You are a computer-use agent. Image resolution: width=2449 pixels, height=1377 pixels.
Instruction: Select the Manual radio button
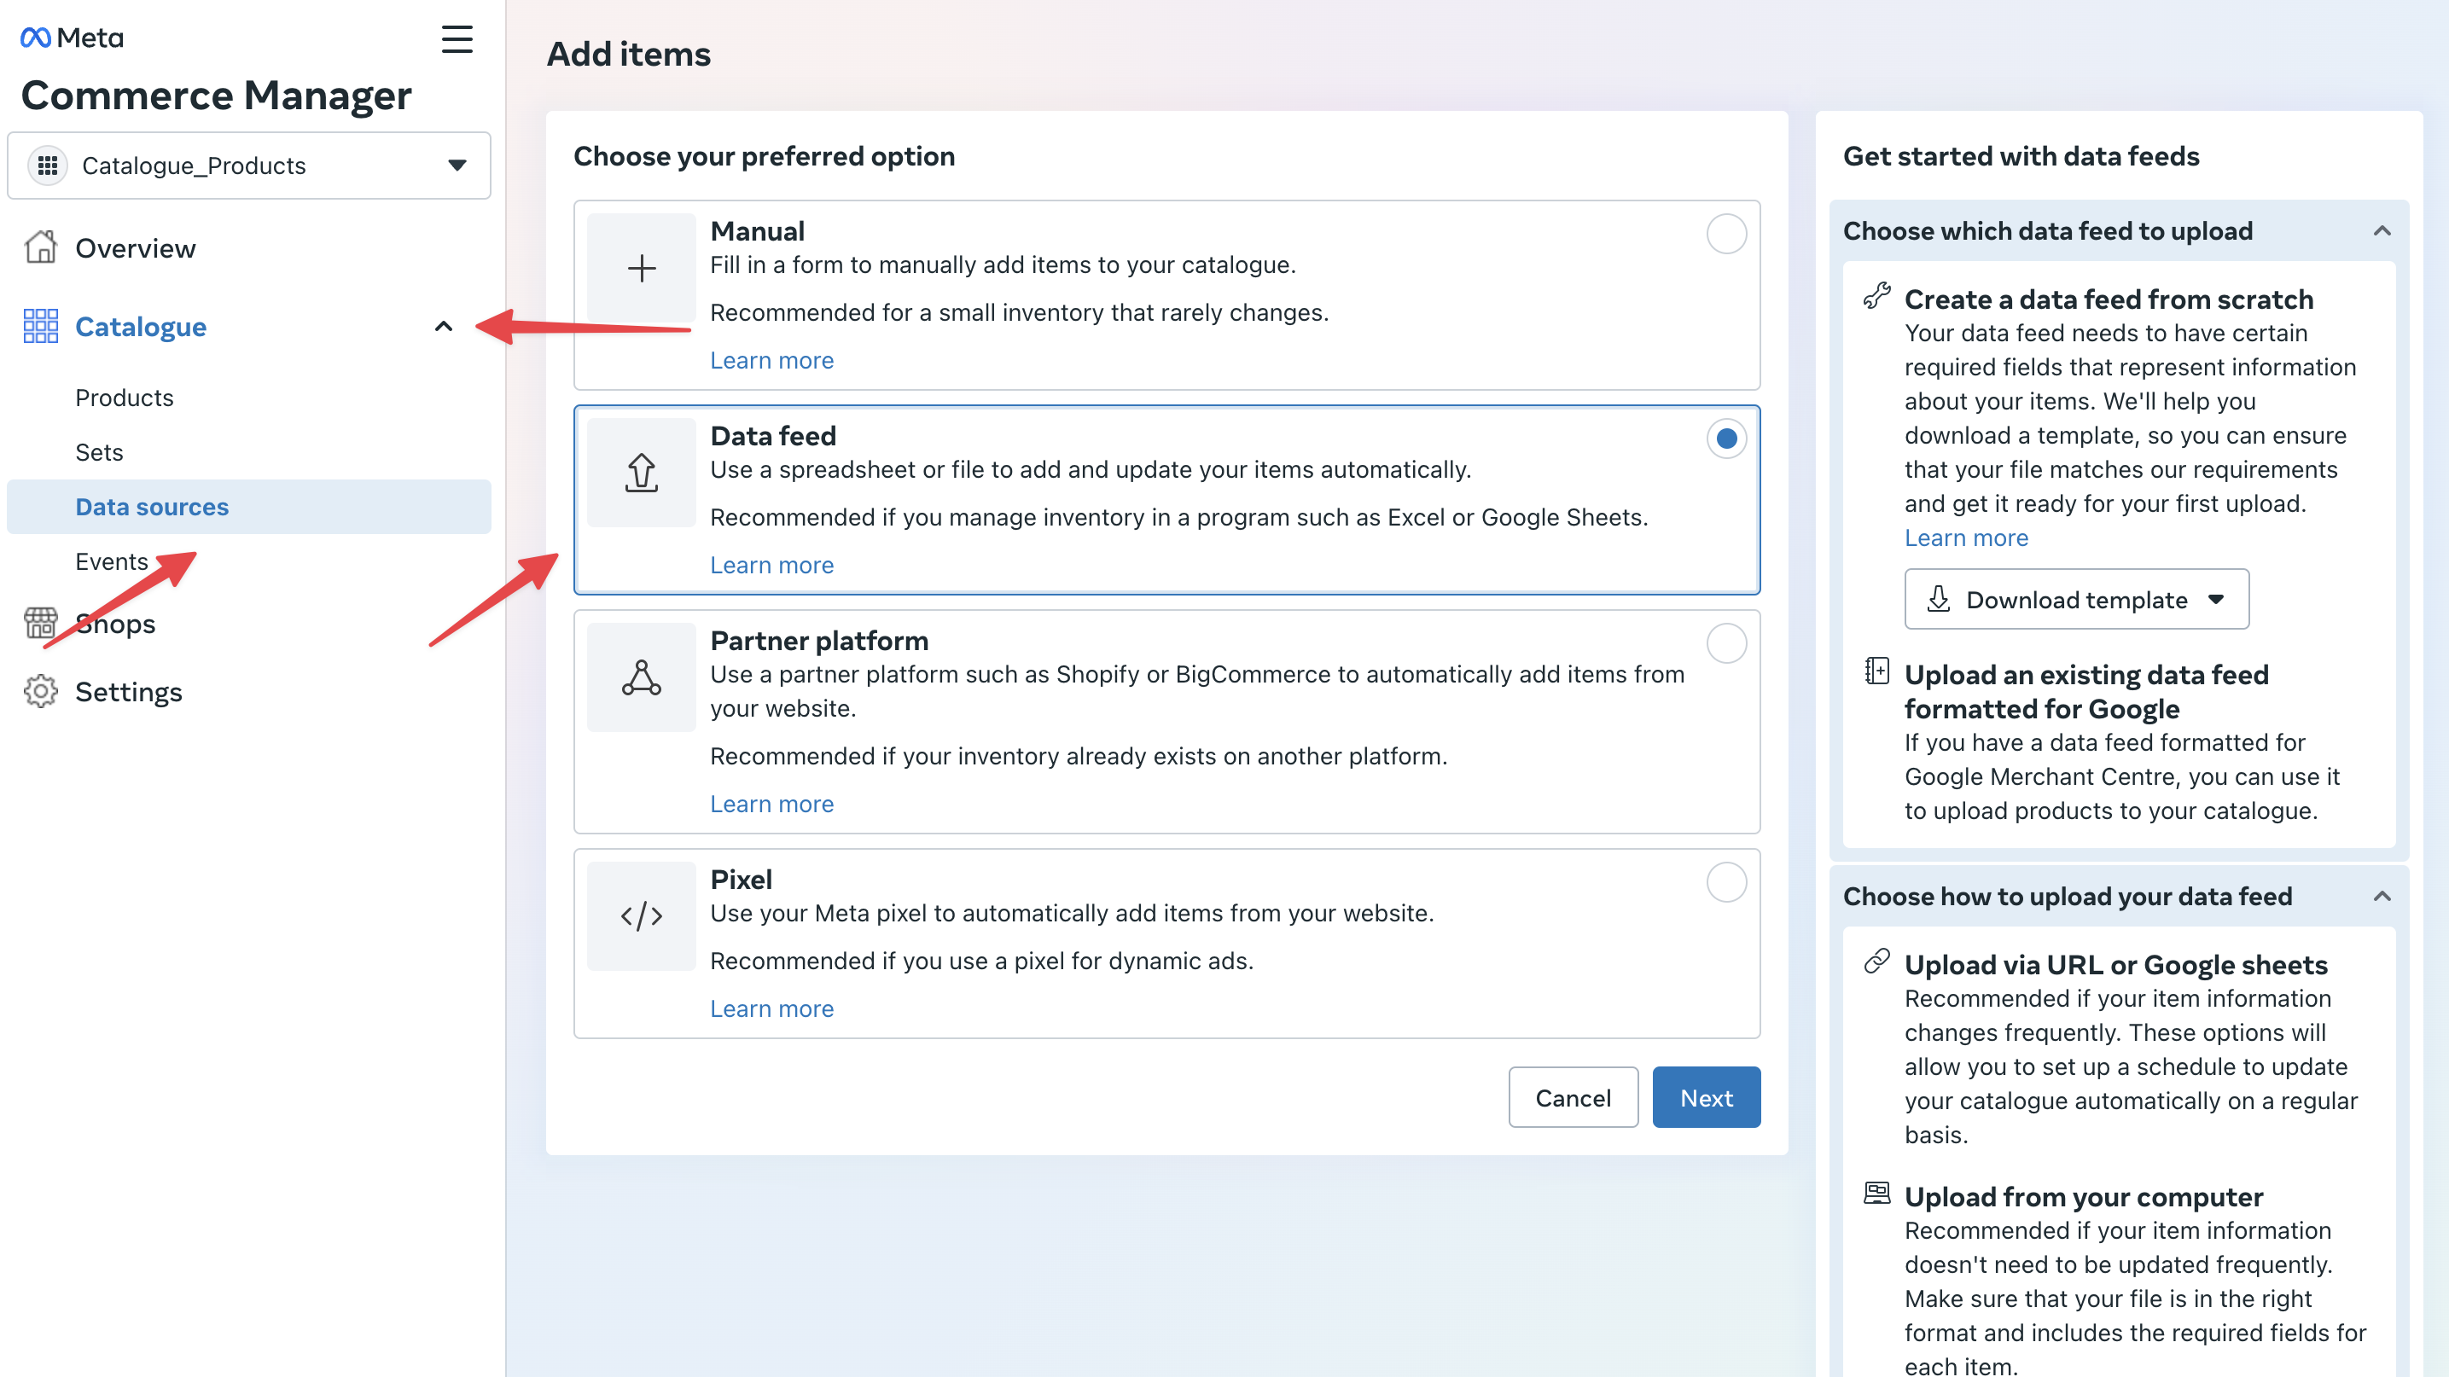pos(1726,234)
